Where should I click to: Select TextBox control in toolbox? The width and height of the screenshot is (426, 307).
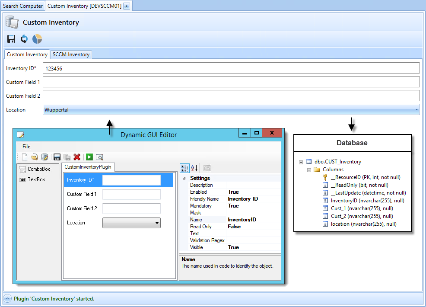(x=32, y=179)
